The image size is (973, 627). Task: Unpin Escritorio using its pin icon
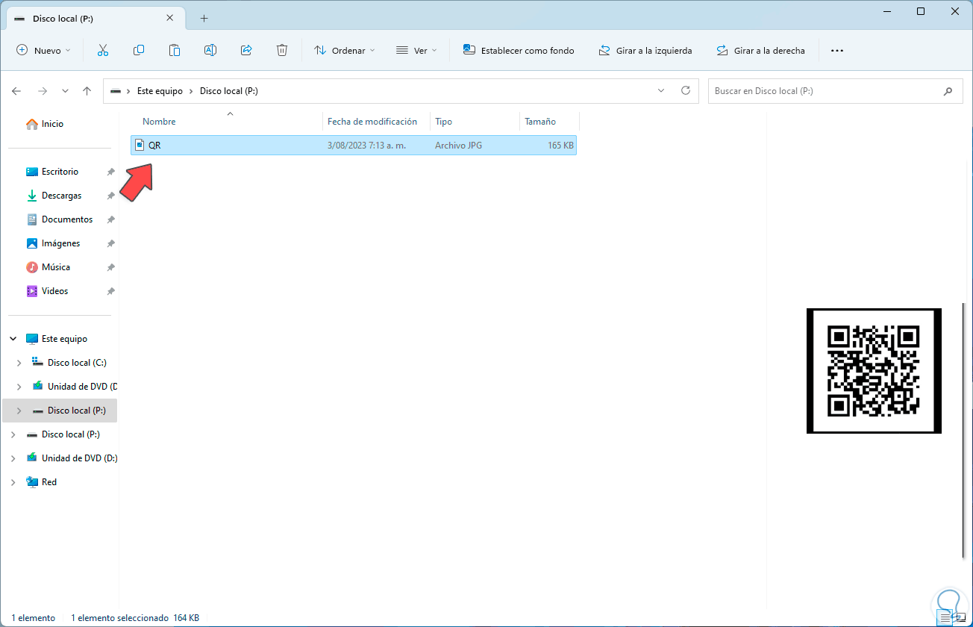point(110,172)
